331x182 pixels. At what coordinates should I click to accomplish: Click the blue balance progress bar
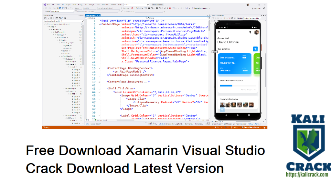226,86
